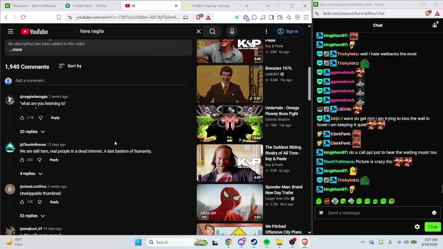Open the @xlsouLcruSHca channel link
Viewport: 443px width, 249px height.
coord(33,186)
